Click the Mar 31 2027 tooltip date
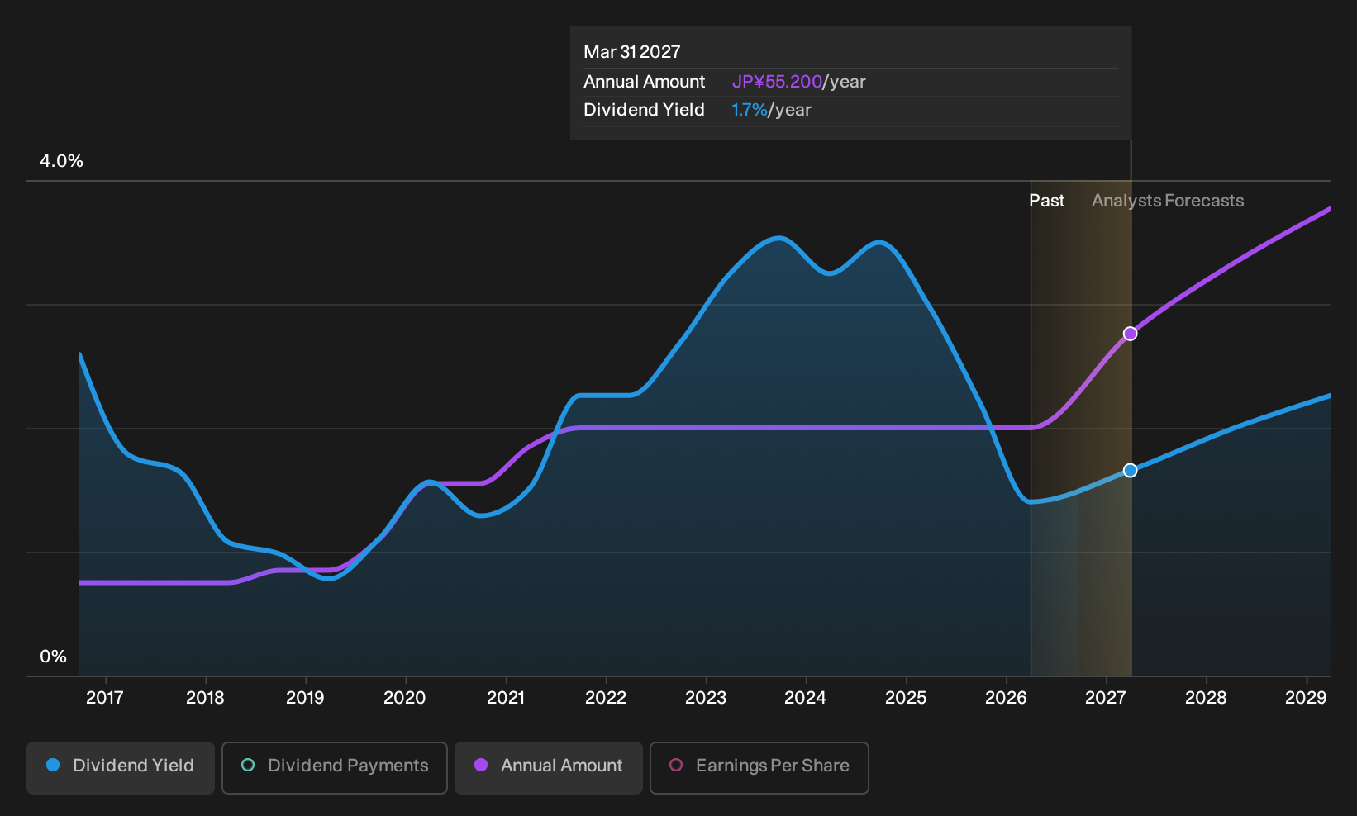 (632, 52)
